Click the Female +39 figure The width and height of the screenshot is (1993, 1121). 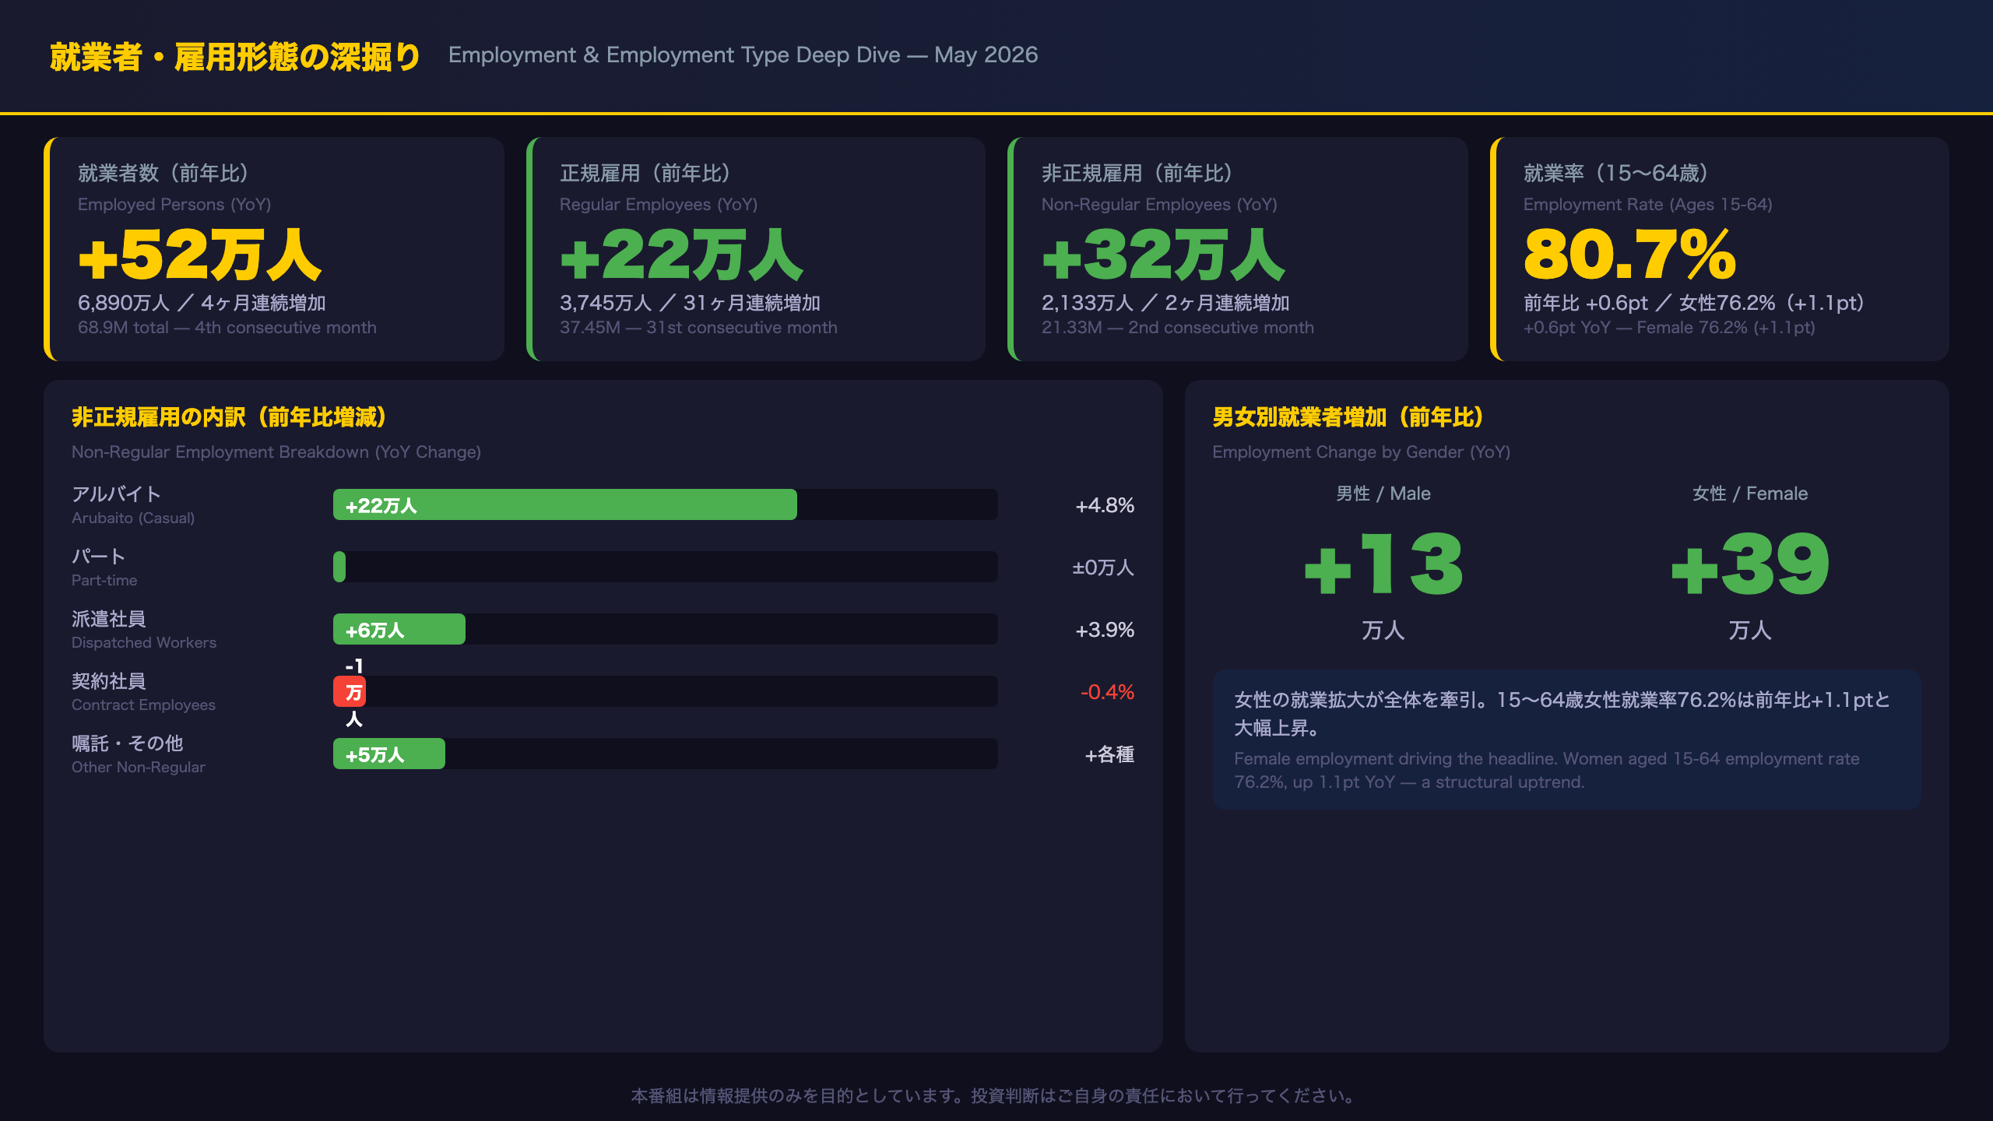(1750, 564)
